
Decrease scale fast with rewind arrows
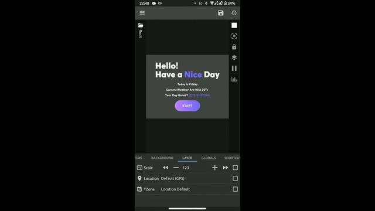[x=165, y=168]
